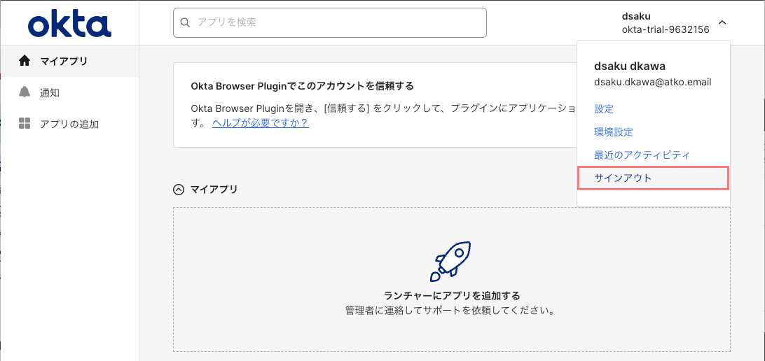Open 設定 from the account menu
765x361 pixels.
click(603, 109)
